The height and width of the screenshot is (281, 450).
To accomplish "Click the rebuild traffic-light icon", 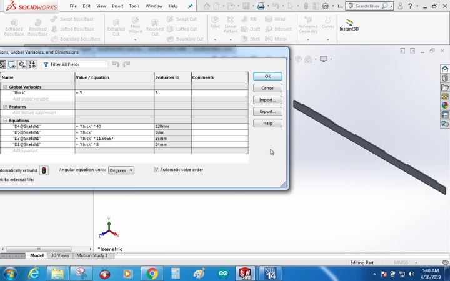I will [44, 170].
